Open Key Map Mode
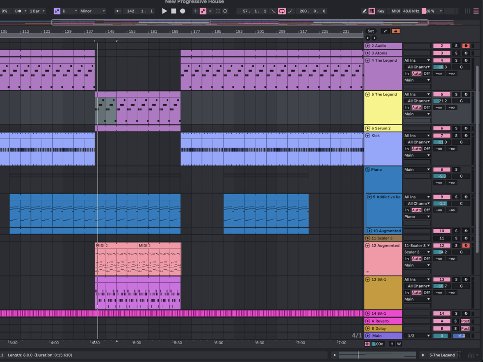Image resolution: width=483 pixels, height=362 pixels. (381, 11)
